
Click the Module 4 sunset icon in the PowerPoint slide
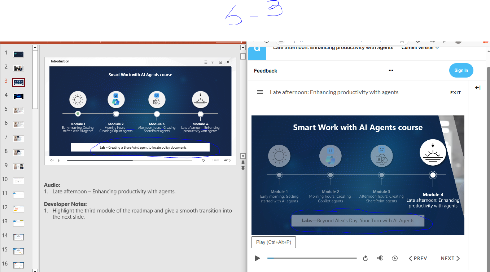tap(201, 100)
